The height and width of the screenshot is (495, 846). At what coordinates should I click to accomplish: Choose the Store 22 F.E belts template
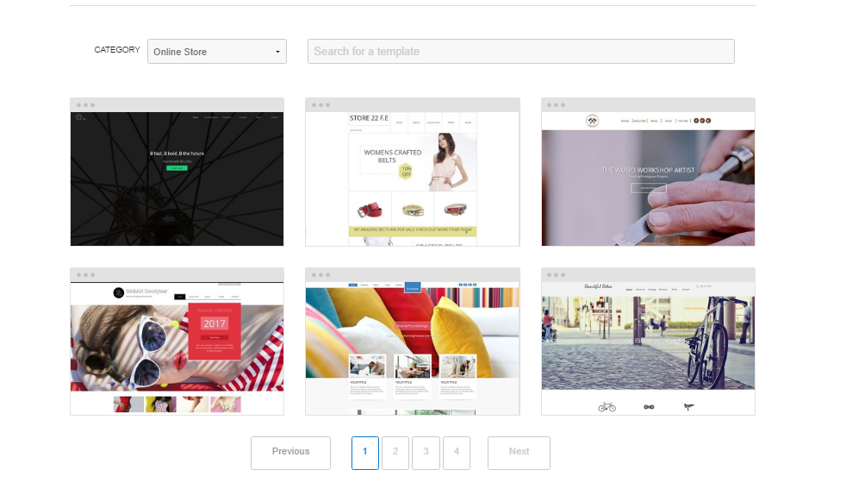click(412, 172)
